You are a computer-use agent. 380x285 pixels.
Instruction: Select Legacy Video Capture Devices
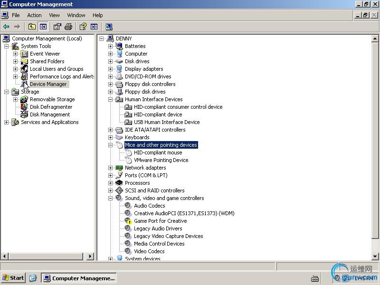(169, 236)
